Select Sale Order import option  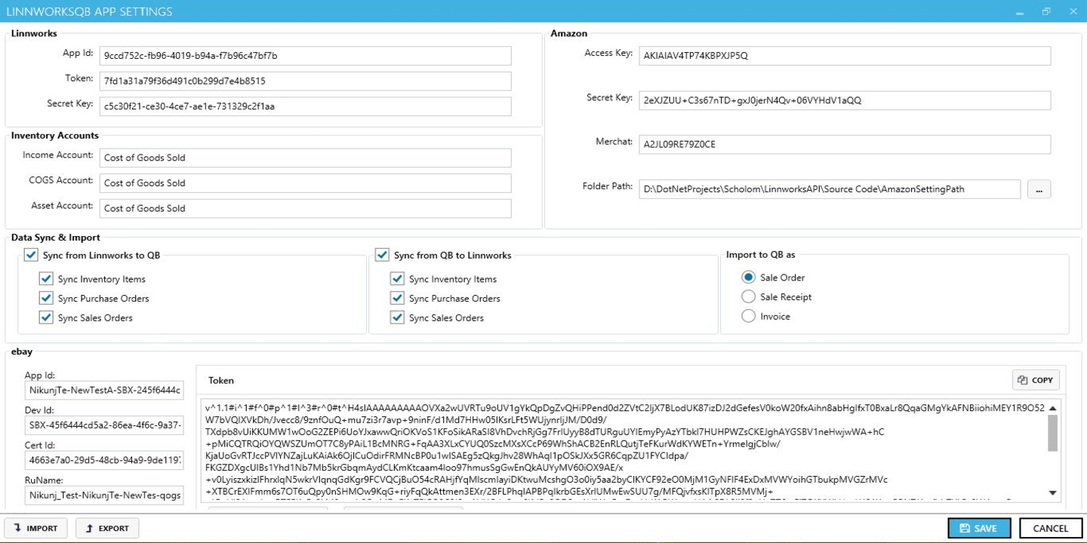[x=748, y=278]
